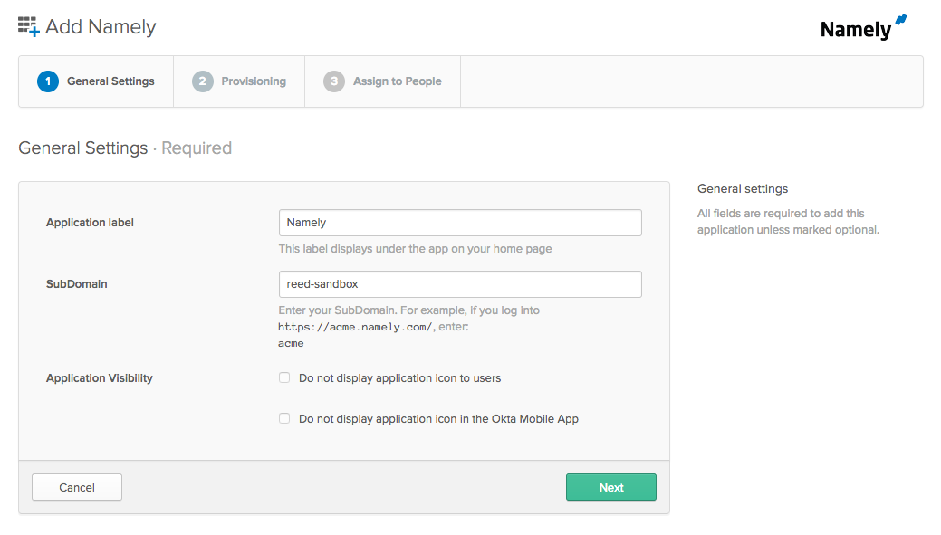The width and height of the screenshot is (941, 535).
Task: Click the 'General Settings · Required' heading
Action: tap(125, 148)
